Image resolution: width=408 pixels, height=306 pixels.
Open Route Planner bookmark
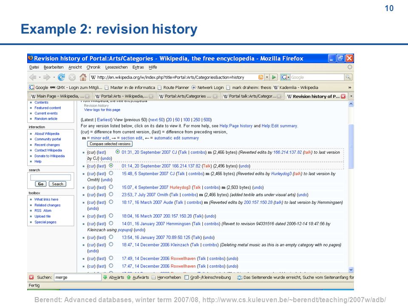(173, 88)
